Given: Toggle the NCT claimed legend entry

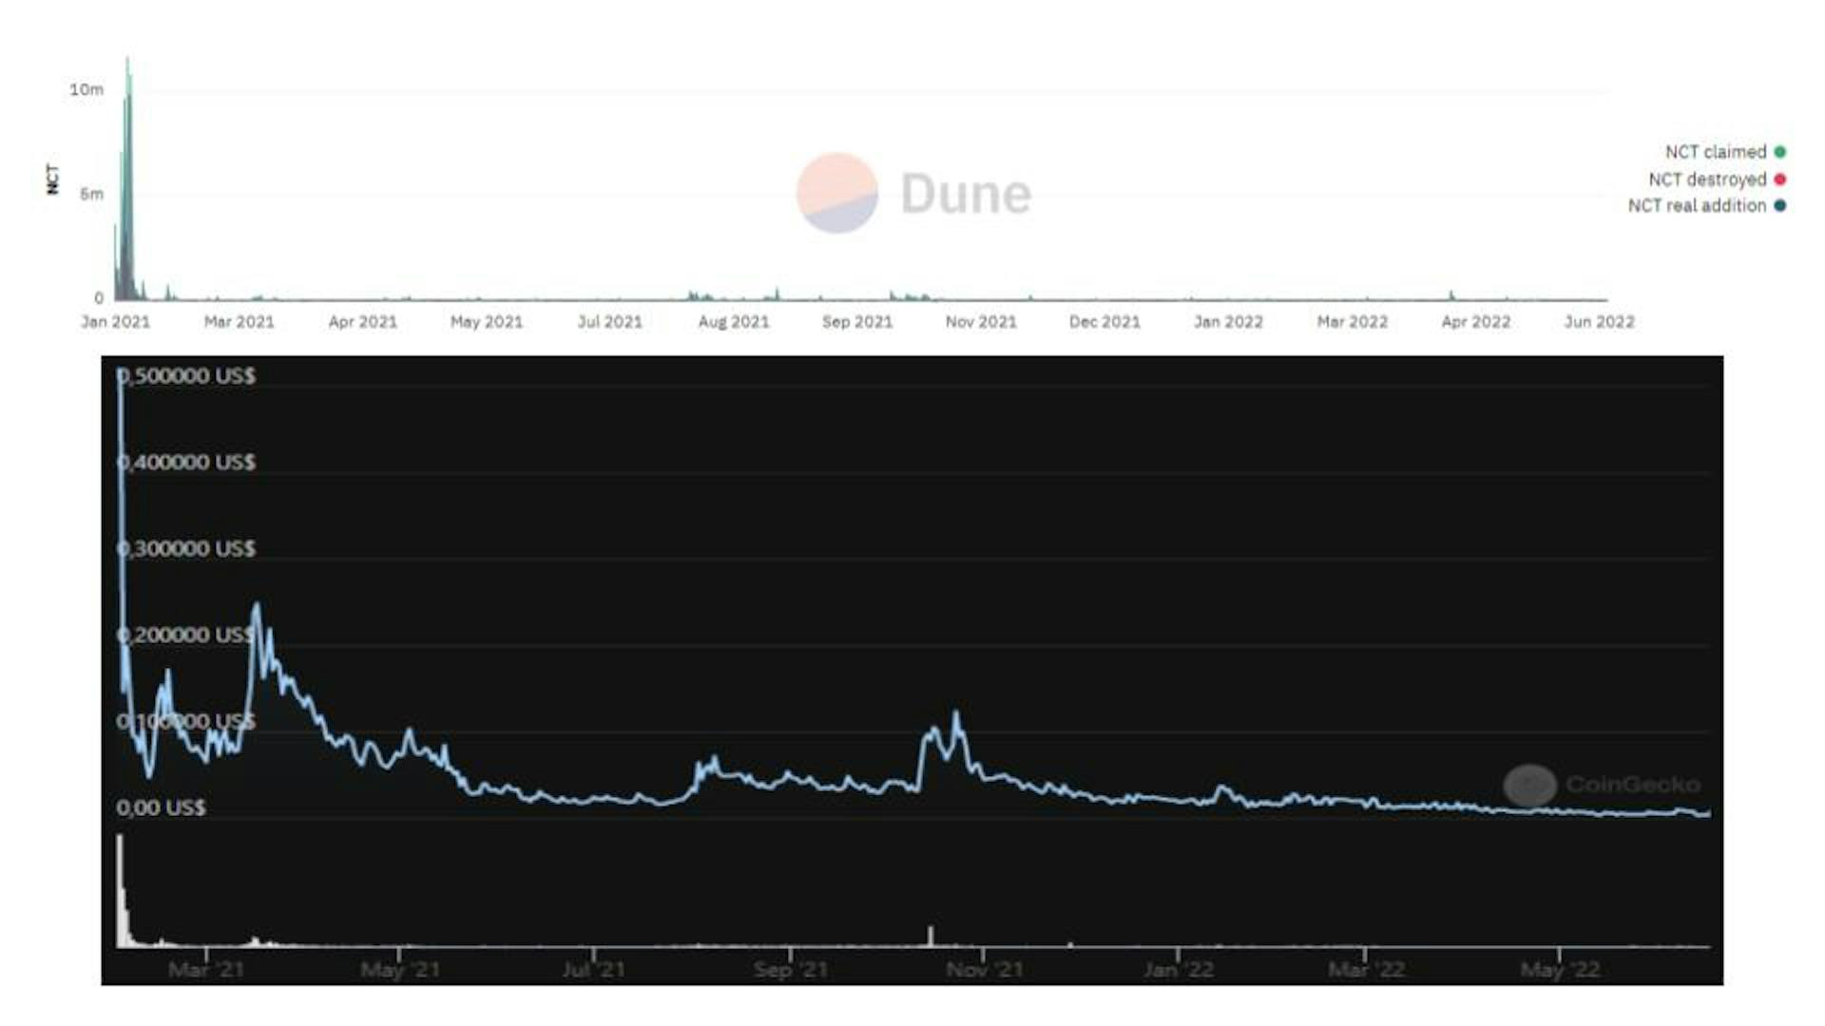Looking at the screenshot, I should coord(1724,152).
